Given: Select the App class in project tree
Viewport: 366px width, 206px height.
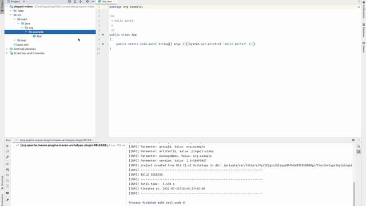Looking at the screenshot, I should (37, 36).
